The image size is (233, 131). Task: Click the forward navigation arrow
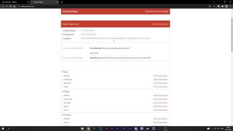coord(7,7)
